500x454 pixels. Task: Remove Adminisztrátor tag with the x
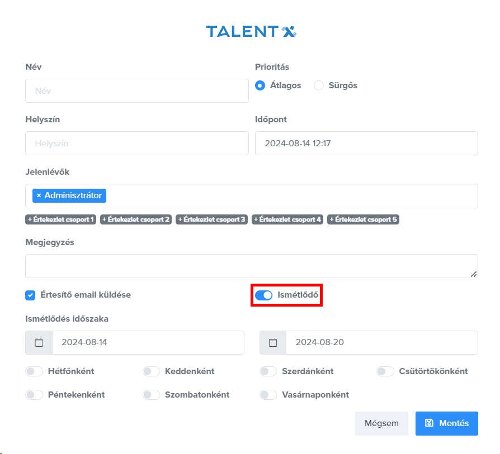(39, 195)
